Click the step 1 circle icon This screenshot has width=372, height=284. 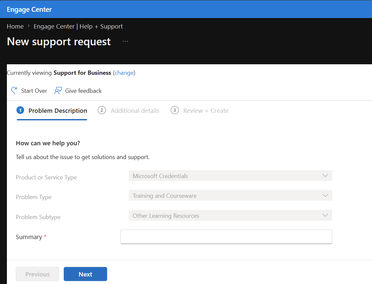(20, 110)
